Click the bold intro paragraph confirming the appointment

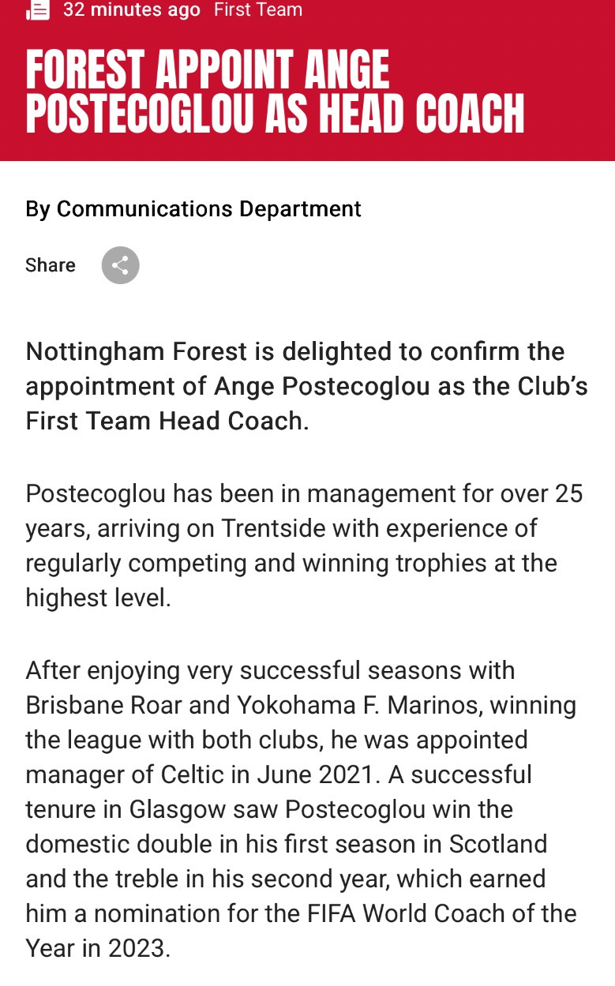pos(306,386)
